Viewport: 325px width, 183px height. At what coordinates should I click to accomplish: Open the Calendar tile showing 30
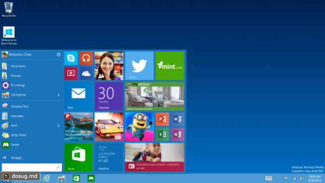click(x=109, y=96)
